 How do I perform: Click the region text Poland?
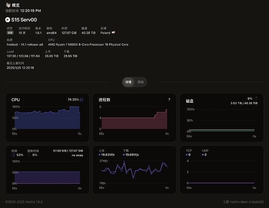105,33
